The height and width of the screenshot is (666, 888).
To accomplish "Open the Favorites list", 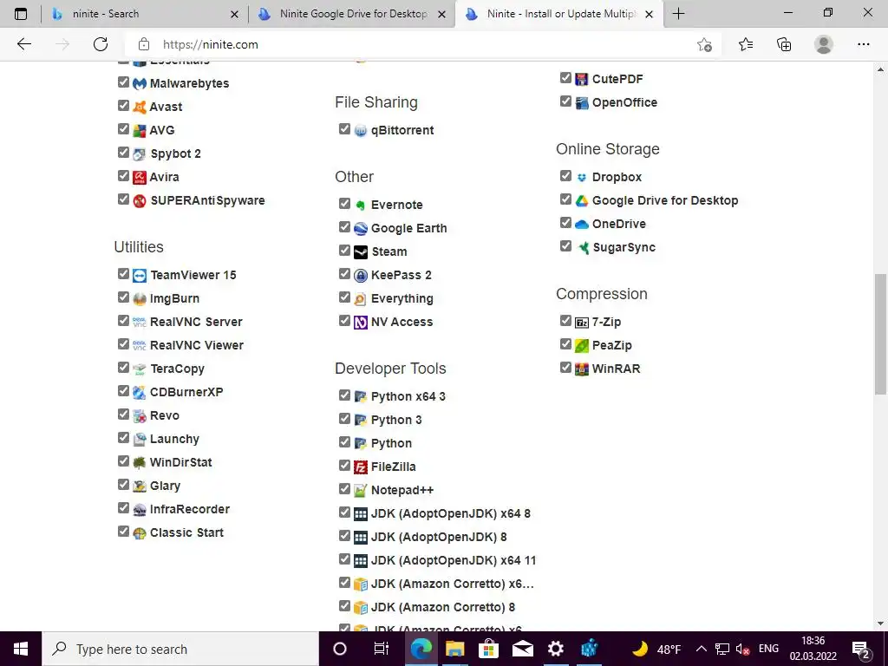I will pyautogui.click(x=746, y=44).
